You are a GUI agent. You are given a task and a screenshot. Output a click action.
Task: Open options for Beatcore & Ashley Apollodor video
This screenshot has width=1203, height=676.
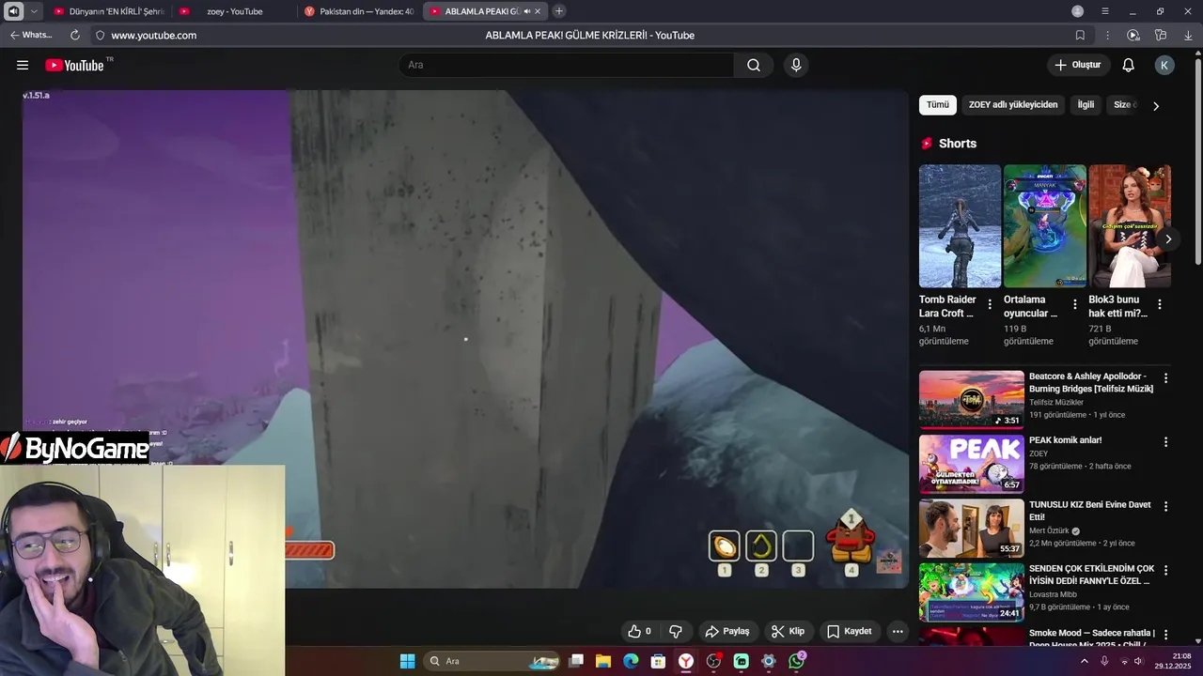coord(1166,378)
